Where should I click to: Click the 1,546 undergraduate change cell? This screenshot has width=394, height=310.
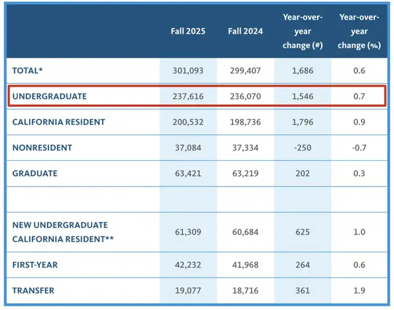pyautogui.click(x=302, y=96)
